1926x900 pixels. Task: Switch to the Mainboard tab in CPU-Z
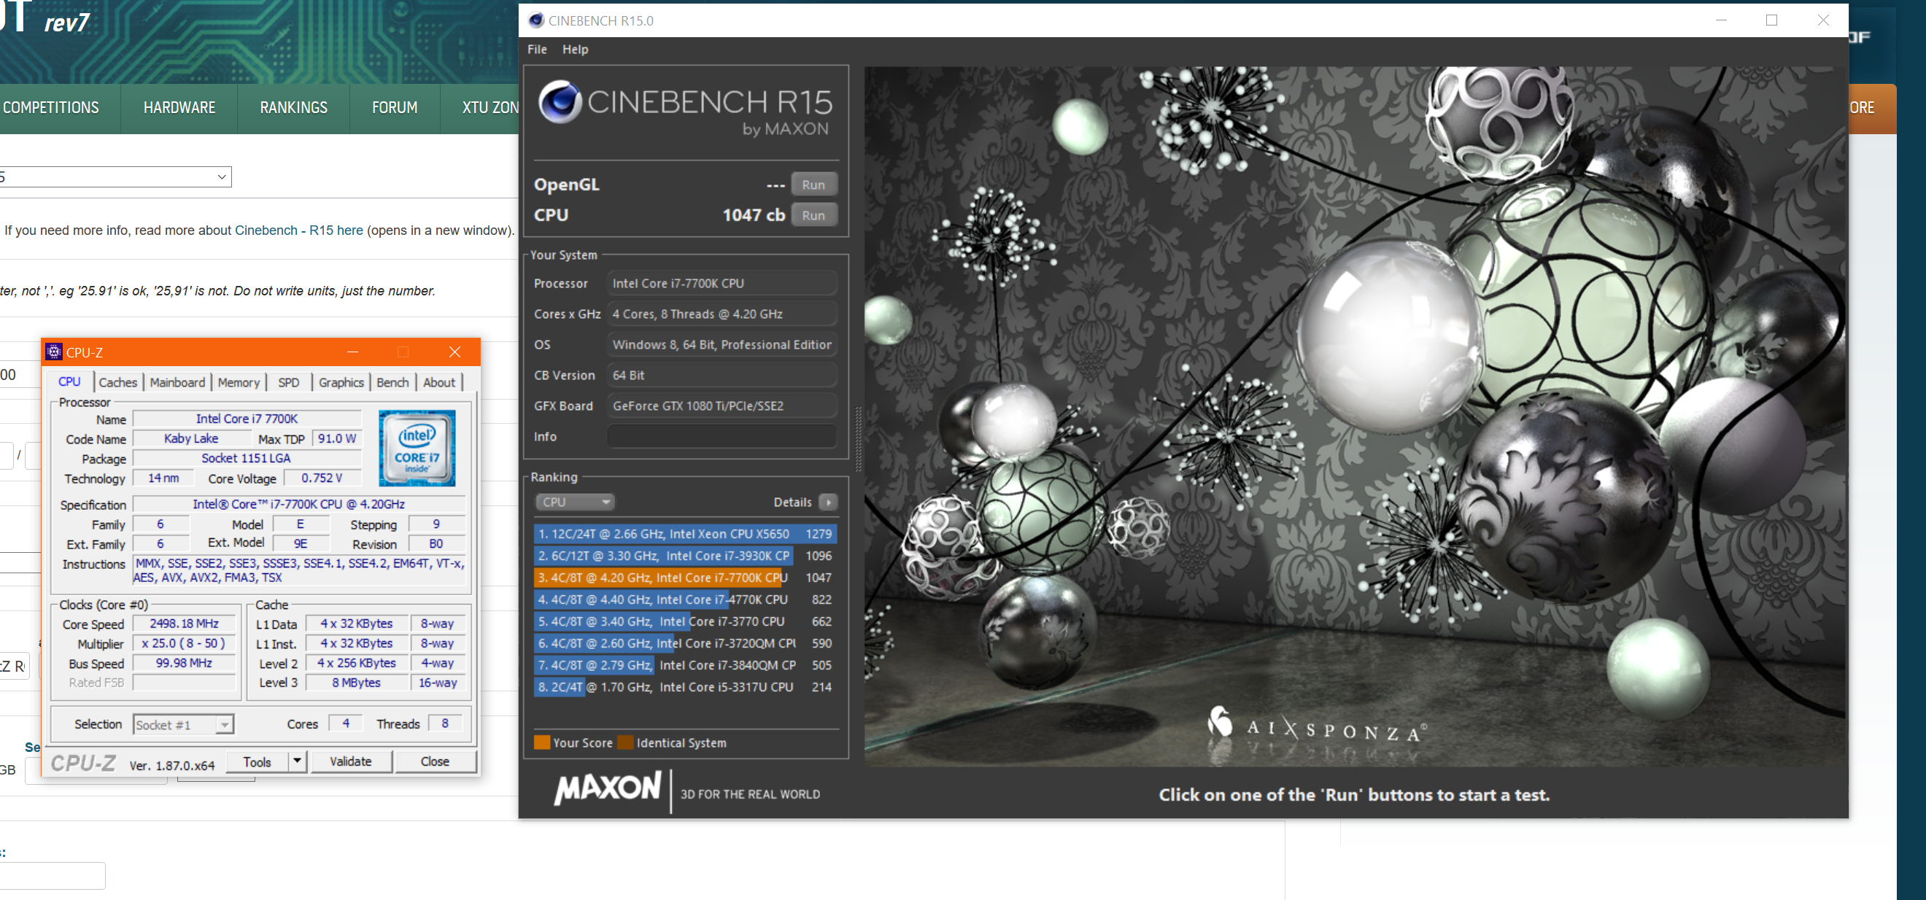click(177, 383)
